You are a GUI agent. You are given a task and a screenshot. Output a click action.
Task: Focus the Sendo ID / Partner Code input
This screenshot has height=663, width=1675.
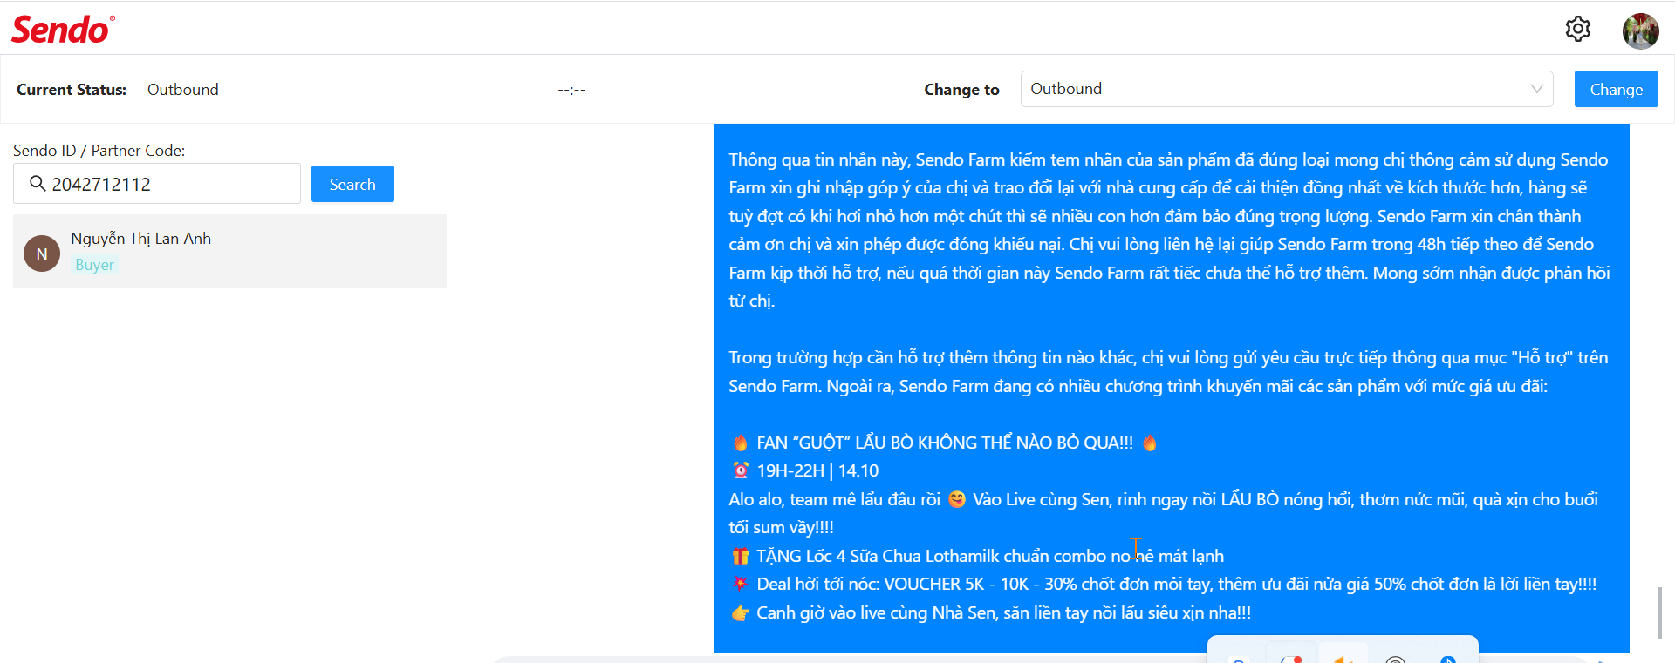click(x=157, y=184)
